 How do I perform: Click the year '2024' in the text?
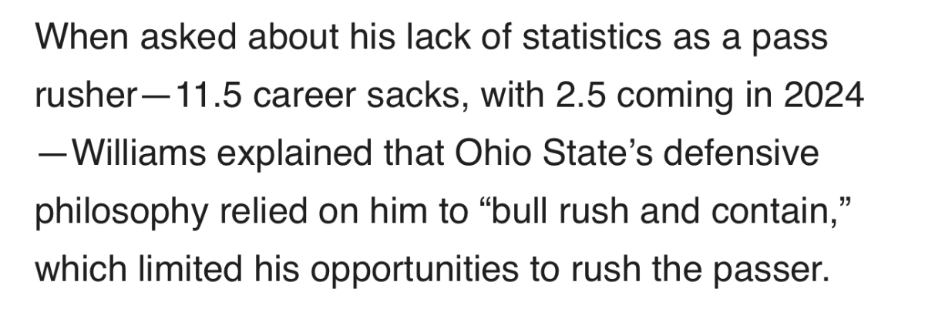[827, 96]
